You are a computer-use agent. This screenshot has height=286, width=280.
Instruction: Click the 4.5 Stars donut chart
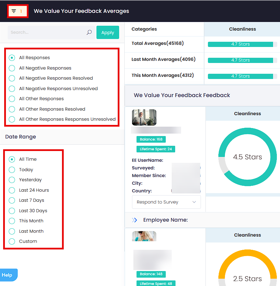pyautogui.click(x=247, y=157)
